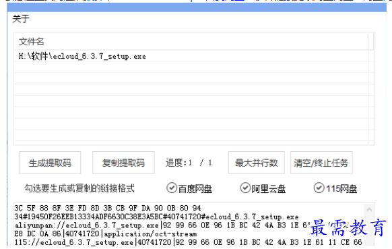
Task: Click the Baidu code line starting with 34#1945
Action: point(156,217)
